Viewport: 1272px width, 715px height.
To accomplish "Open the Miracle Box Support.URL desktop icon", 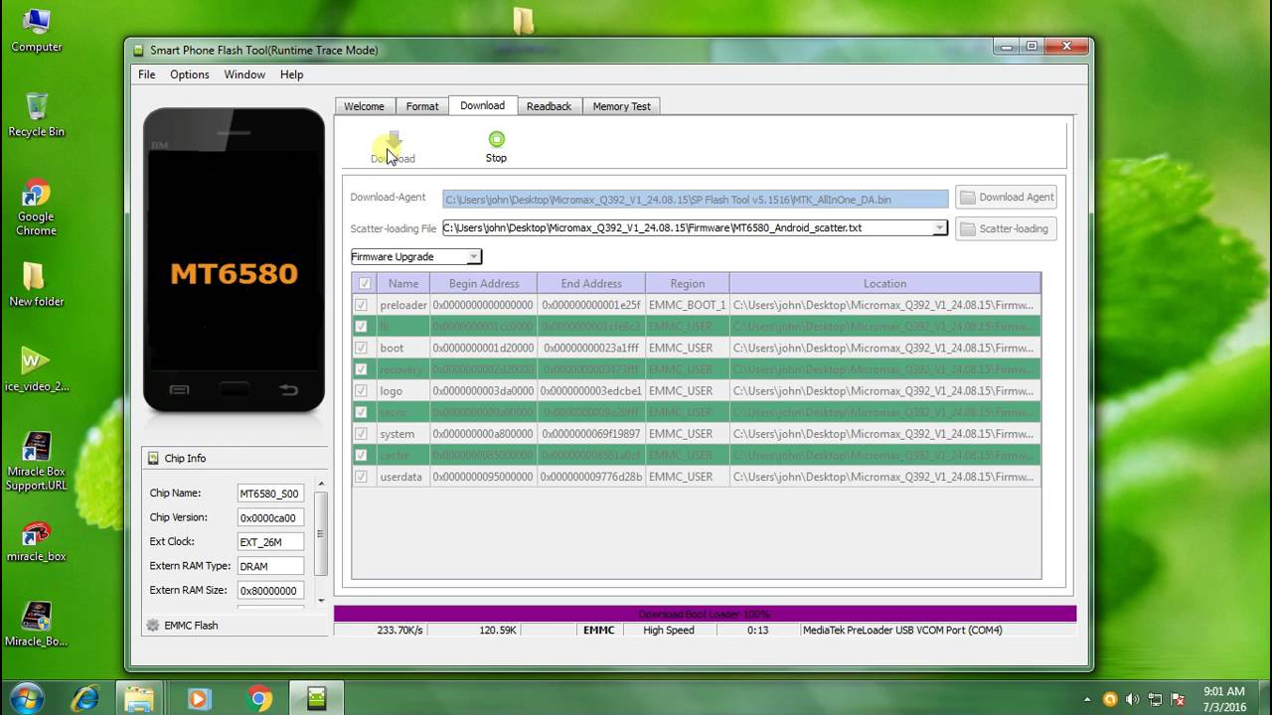I will (36, 462).
